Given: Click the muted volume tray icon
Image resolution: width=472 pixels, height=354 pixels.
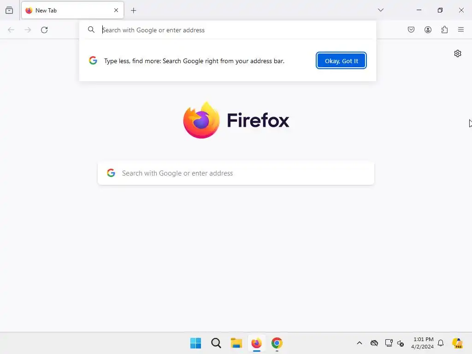Looking at the screenshot, I should 401,343.
